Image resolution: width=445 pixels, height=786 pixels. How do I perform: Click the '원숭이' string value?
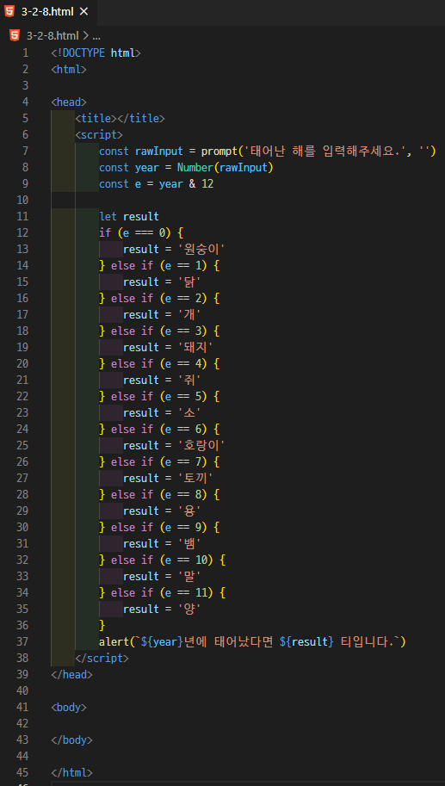coord(200,249)
